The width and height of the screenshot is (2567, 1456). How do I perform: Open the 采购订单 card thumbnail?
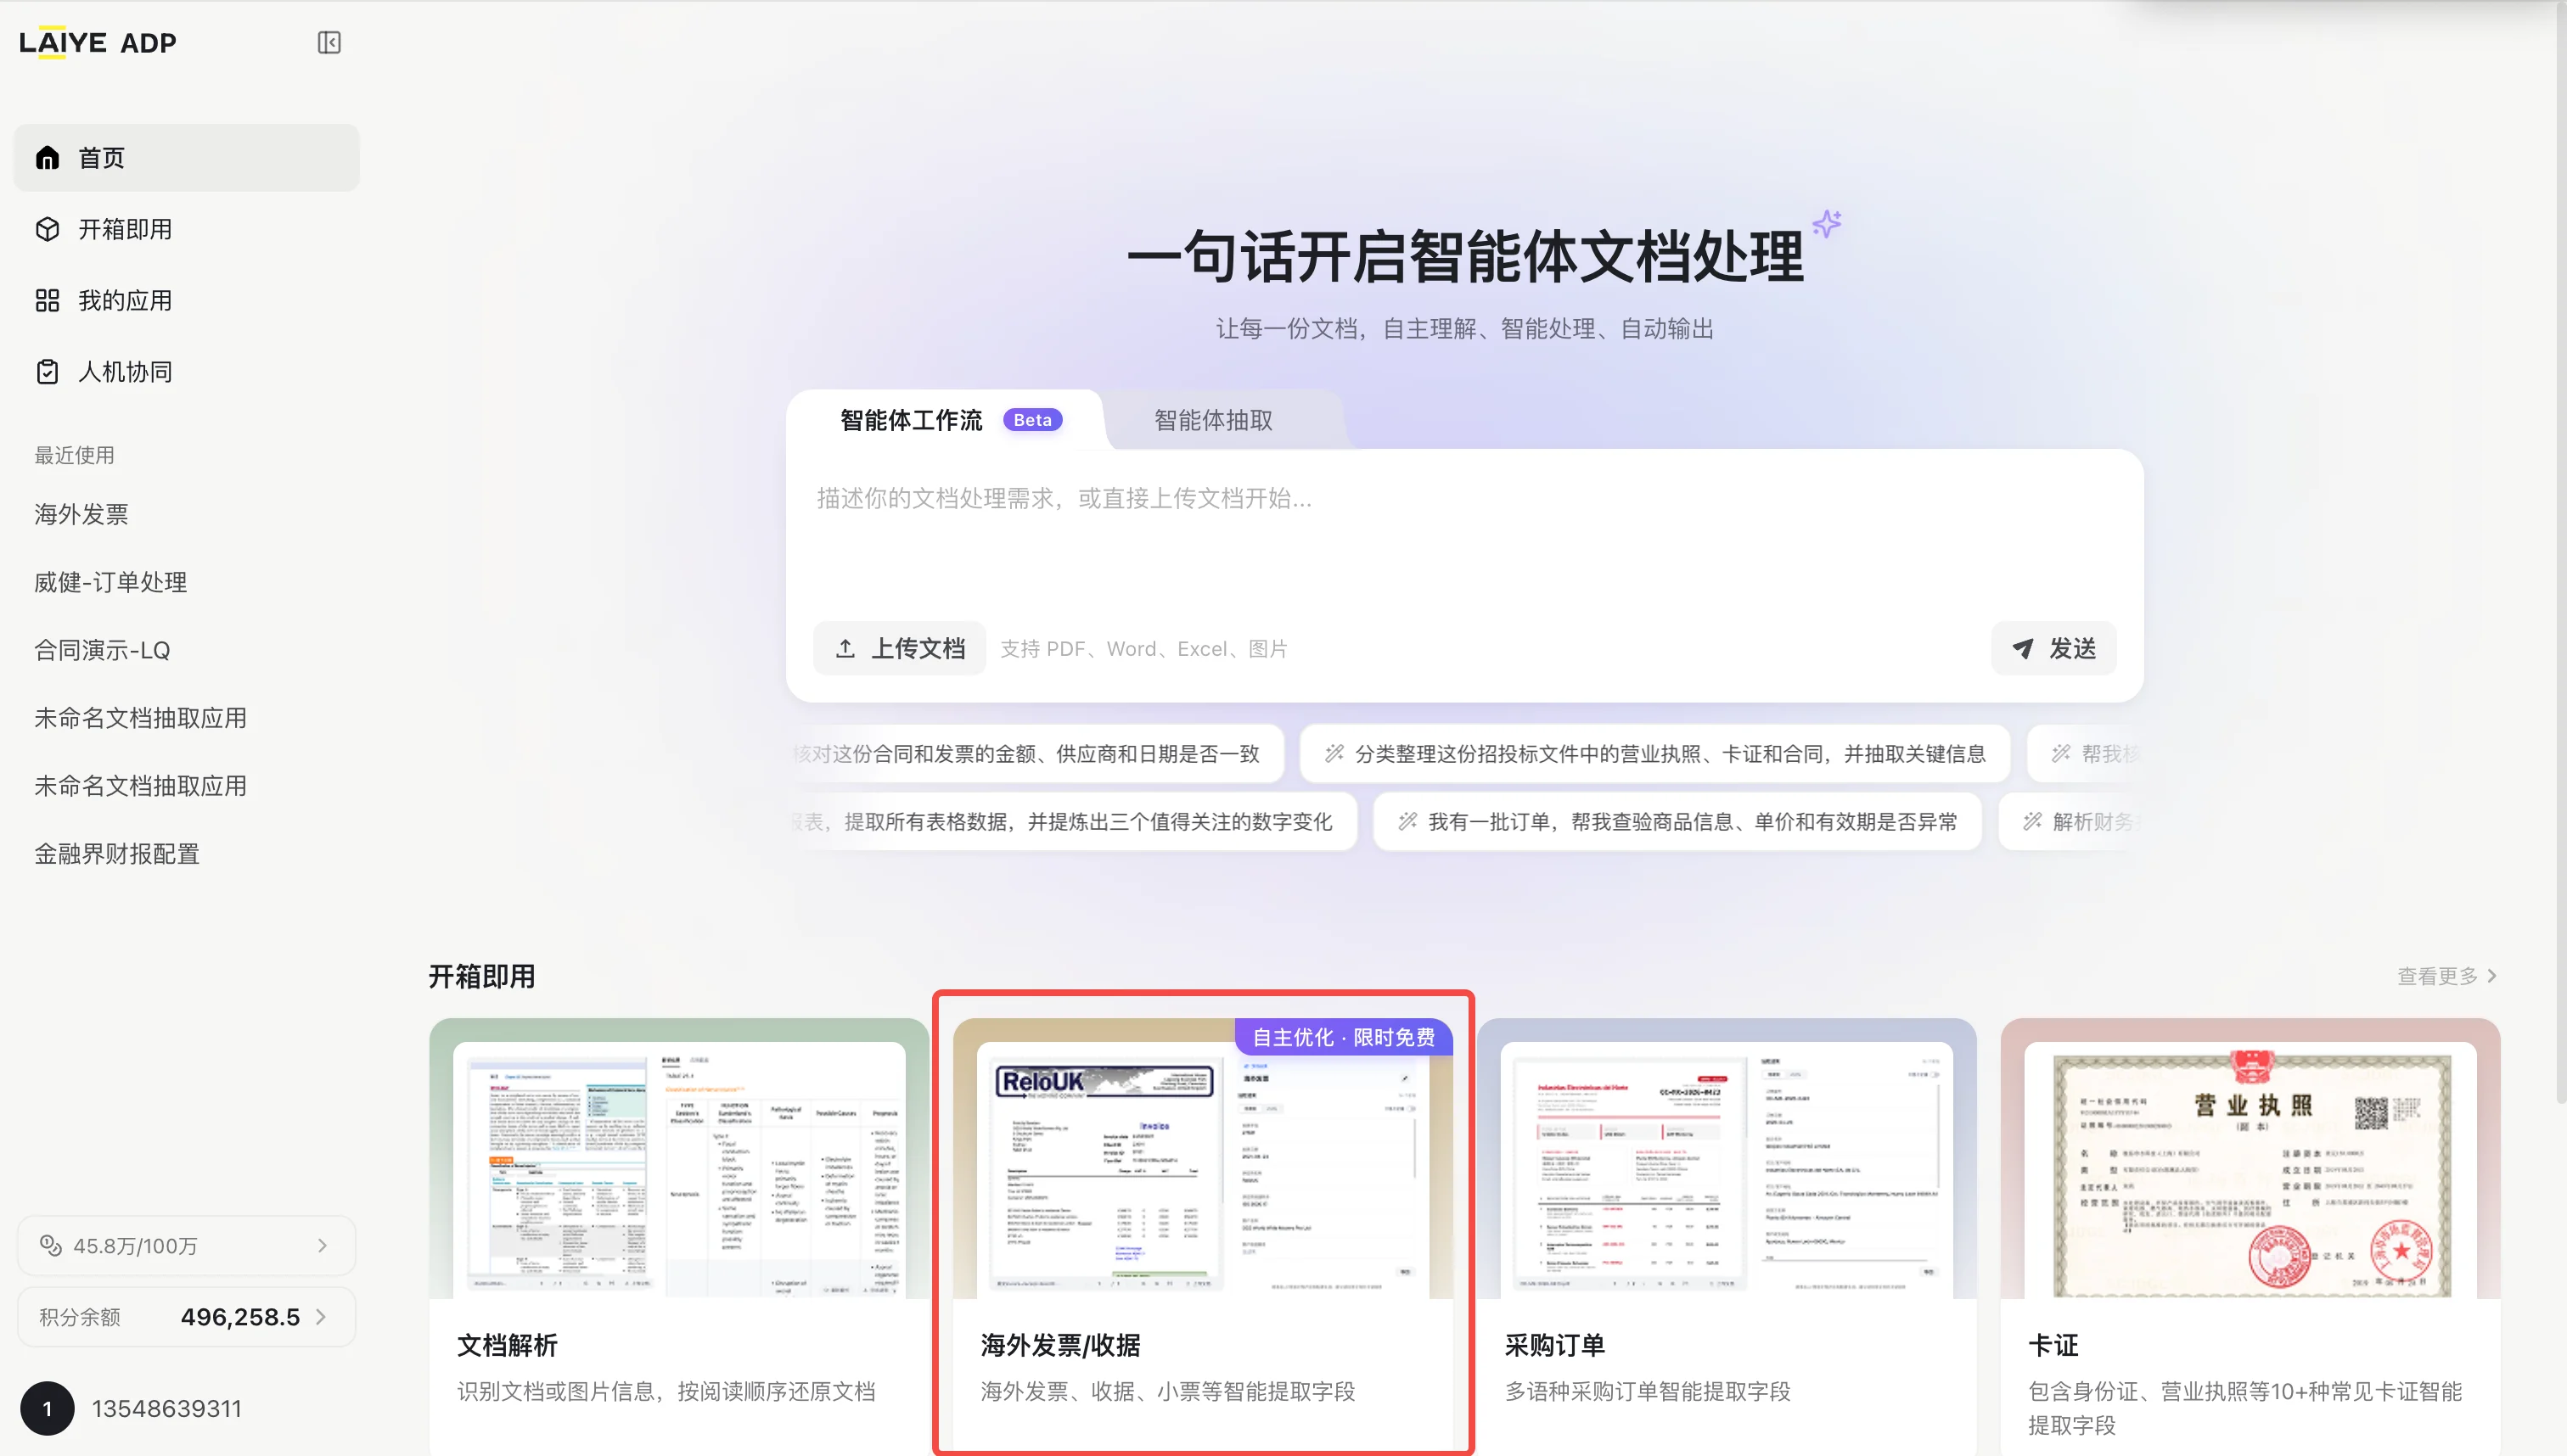(1727, 1159)
